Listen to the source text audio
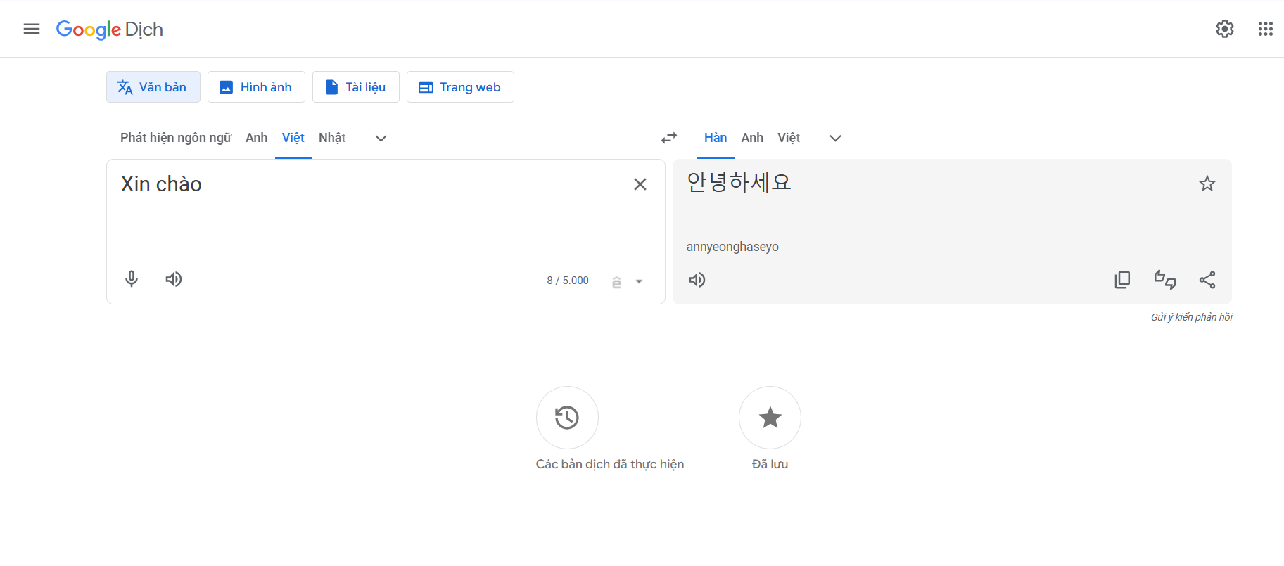This screenshot has width=1284, height=566. [174, 279]
